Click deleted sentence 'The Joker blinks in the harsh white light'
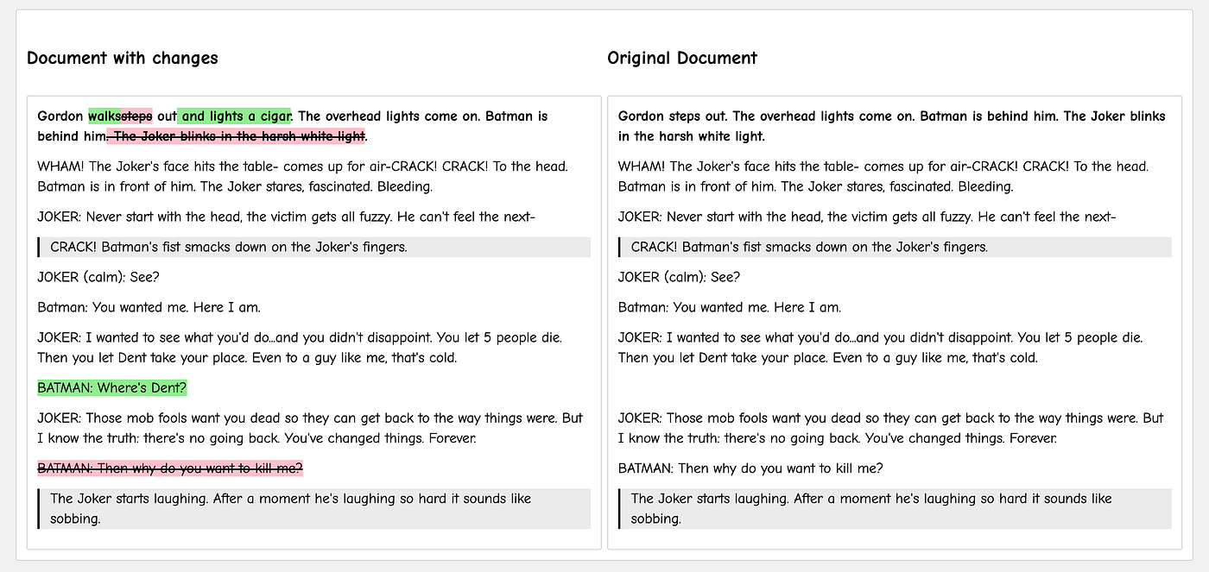Screen dimensions: 1209x572 [x=236, y=136]
